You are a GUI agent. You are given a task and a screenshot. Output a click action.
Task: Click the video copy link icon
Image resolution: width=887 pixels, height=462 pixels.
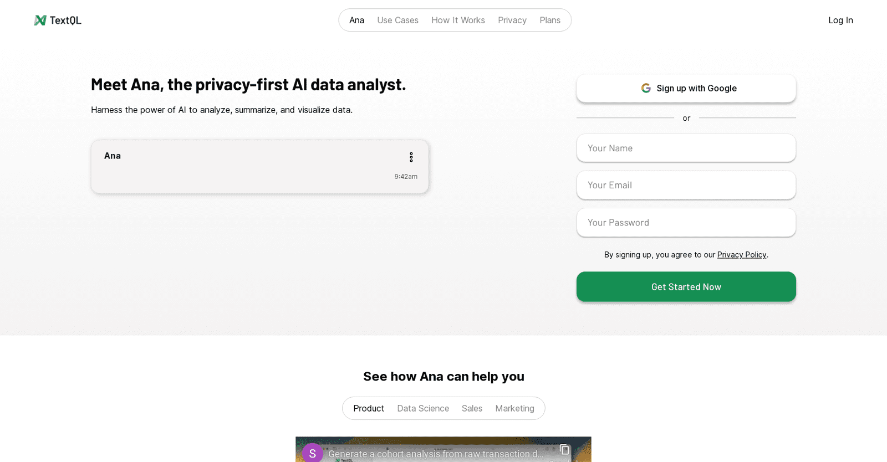[564, 450]
